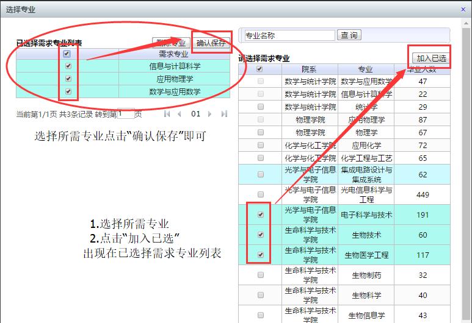Check the 生物制药 major checkbox
Image resolution: width=472 pixels, height=323 pixels.
coord(261,275)
